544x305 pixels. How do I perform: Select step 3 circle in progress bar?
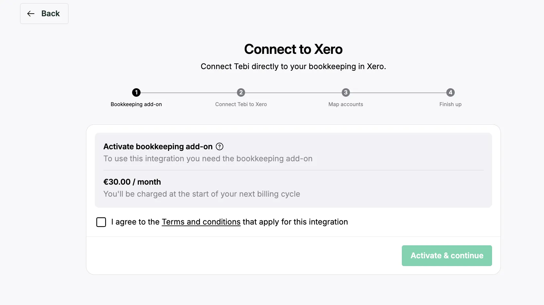coord(346,92)
